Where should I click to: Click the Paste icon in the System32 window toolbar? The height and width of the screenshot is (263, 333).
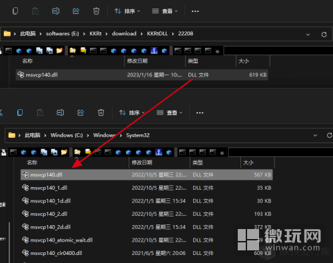[x=40, y=113]
